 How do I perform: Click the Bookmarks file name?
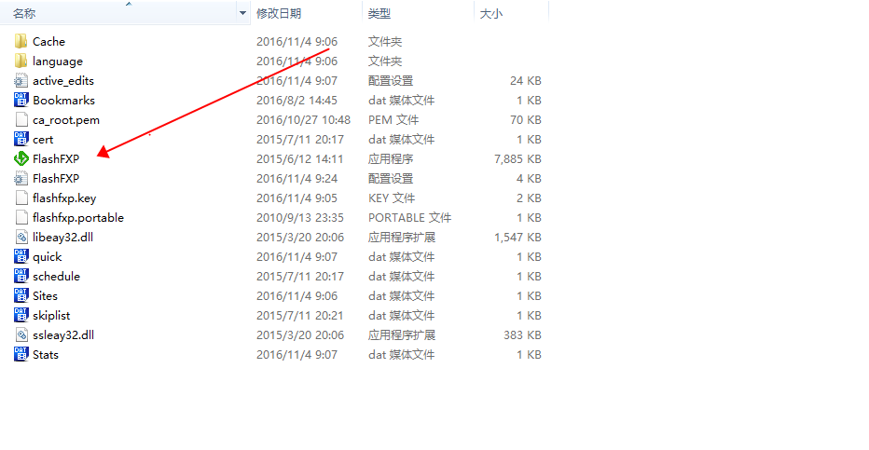63,101
